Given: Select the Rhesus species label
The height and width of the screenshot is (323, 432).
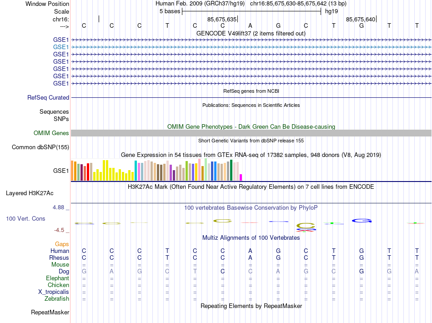Looking at the screenshot, I should tap(59, 257).
